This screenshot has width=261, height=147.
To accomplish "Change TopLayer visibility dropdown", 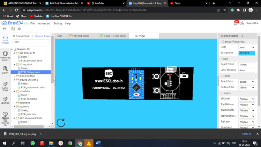I will (246, 122).
